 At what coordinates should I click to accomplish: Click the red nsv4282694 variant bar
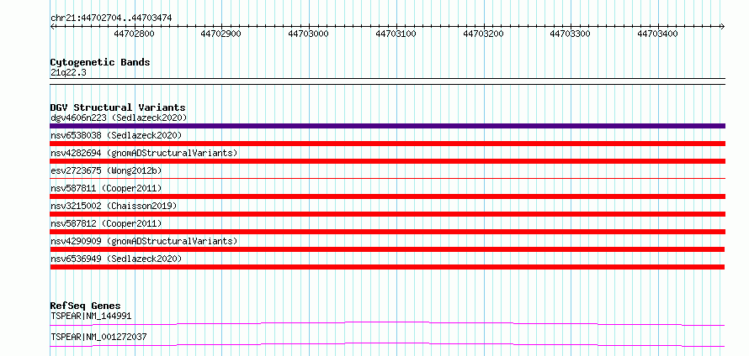click(x=387, y=161)
